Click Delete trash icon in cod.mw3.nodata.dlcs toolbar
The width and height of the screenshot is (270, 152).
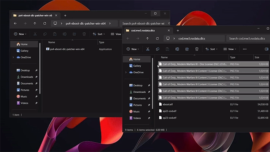click(197, 49)
